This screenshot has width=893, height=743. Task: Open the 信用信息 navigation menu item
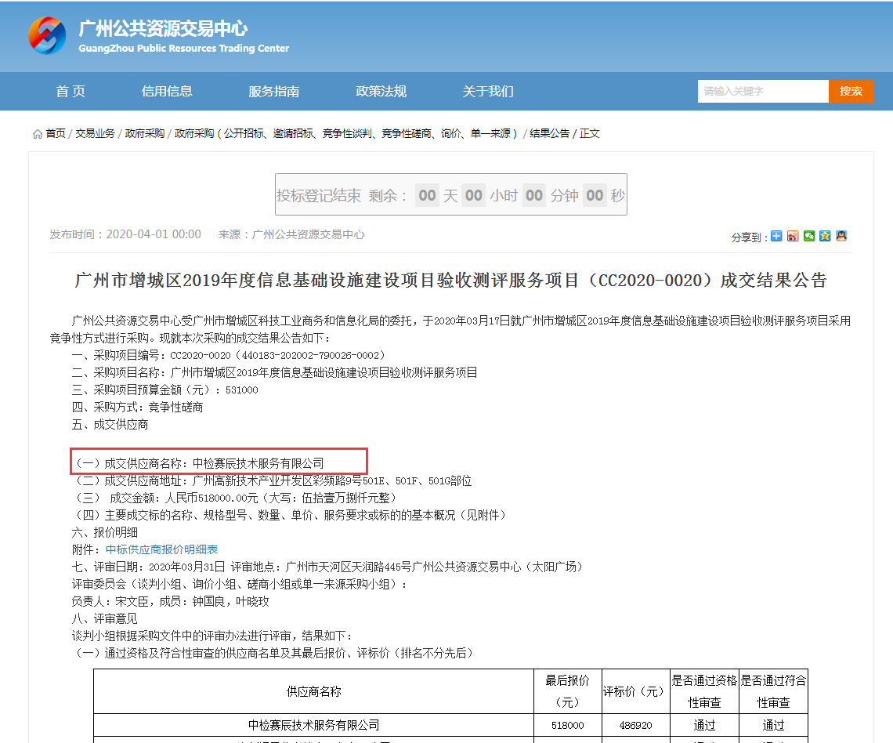click(167, 92)
